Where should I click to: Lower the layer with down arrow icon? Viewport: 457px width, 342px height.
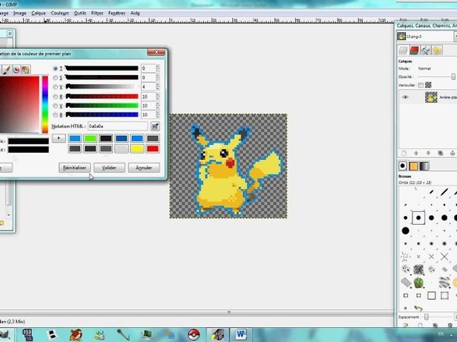tap(428, 153)
